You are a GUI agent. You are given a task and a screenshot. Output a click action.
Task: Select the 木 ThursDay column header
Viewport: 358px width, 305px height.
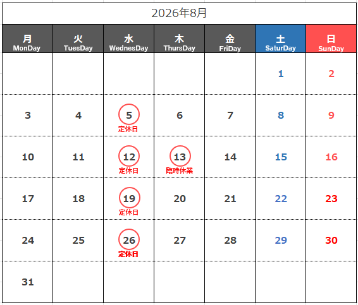coord(179,39)
